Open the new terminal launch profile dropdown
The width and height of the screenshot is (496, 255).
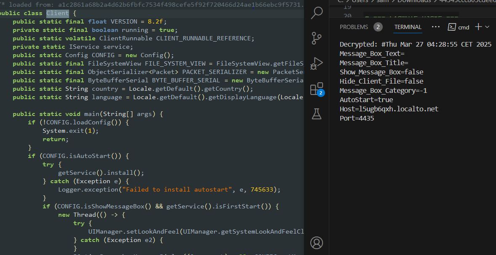pyautogui.click(x=487, y=27)
